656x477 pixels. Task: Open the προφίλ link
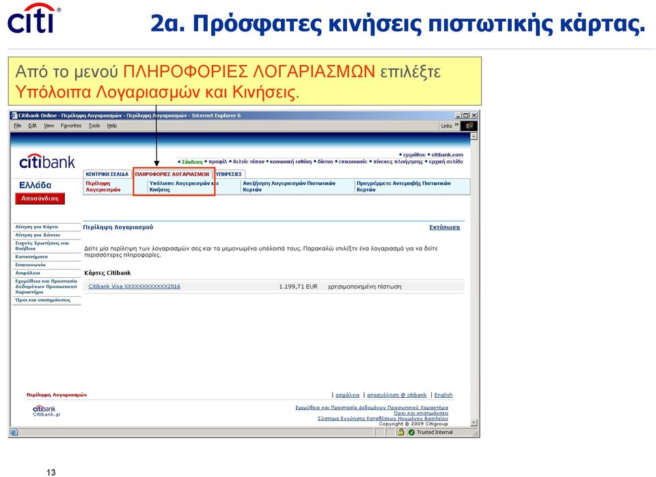point(217,162)
